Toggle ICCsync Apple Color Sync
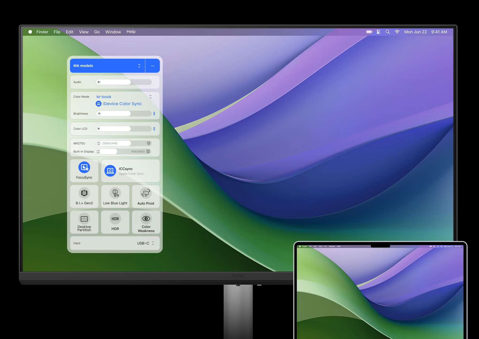 click(x=130, y=171)
